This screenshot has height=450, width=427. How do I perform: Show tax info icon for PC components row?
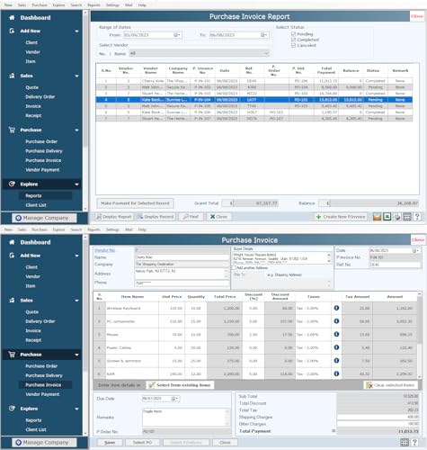pyautogui.click(x=336, y=321)
